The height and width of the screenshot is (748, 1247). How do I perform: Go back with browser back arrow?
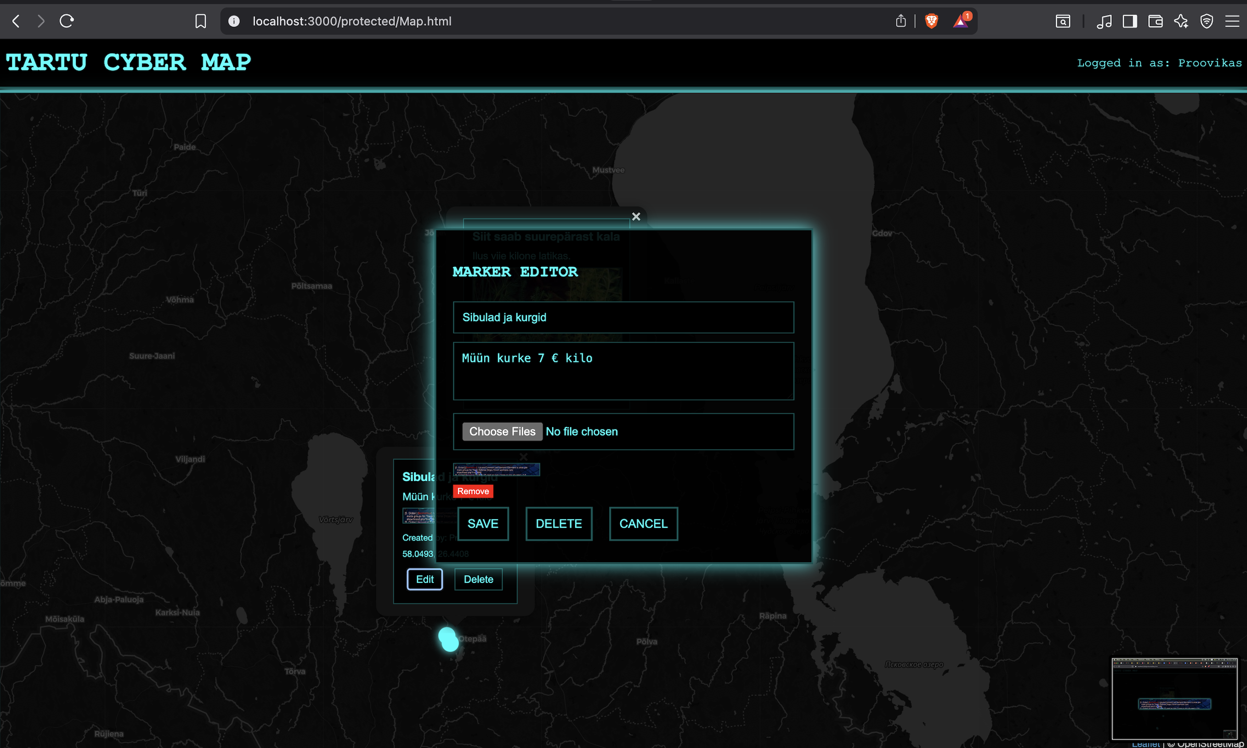16,21
